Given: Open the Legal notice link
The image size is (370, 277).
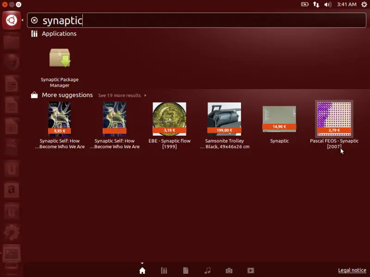Looking at the screenshot, I should tap(352, 270).
